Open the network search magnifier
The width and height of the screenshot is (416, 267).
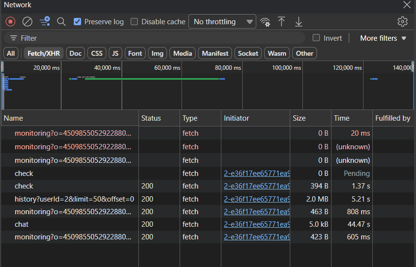pos(61,21)
